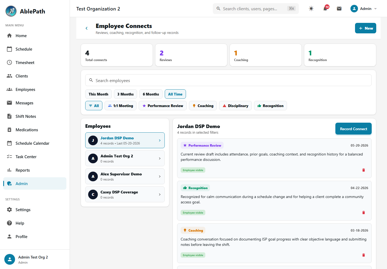
Task: Open Task Center
Action: tap(35, 157)
